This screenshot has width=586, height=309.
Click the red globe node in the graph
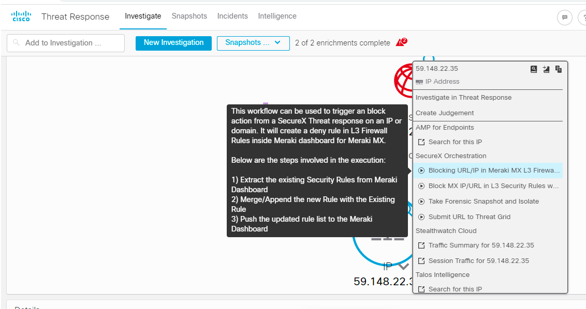(403, 81)
